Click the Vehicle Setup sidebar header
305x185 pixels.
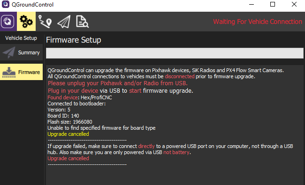pos(21,38)
